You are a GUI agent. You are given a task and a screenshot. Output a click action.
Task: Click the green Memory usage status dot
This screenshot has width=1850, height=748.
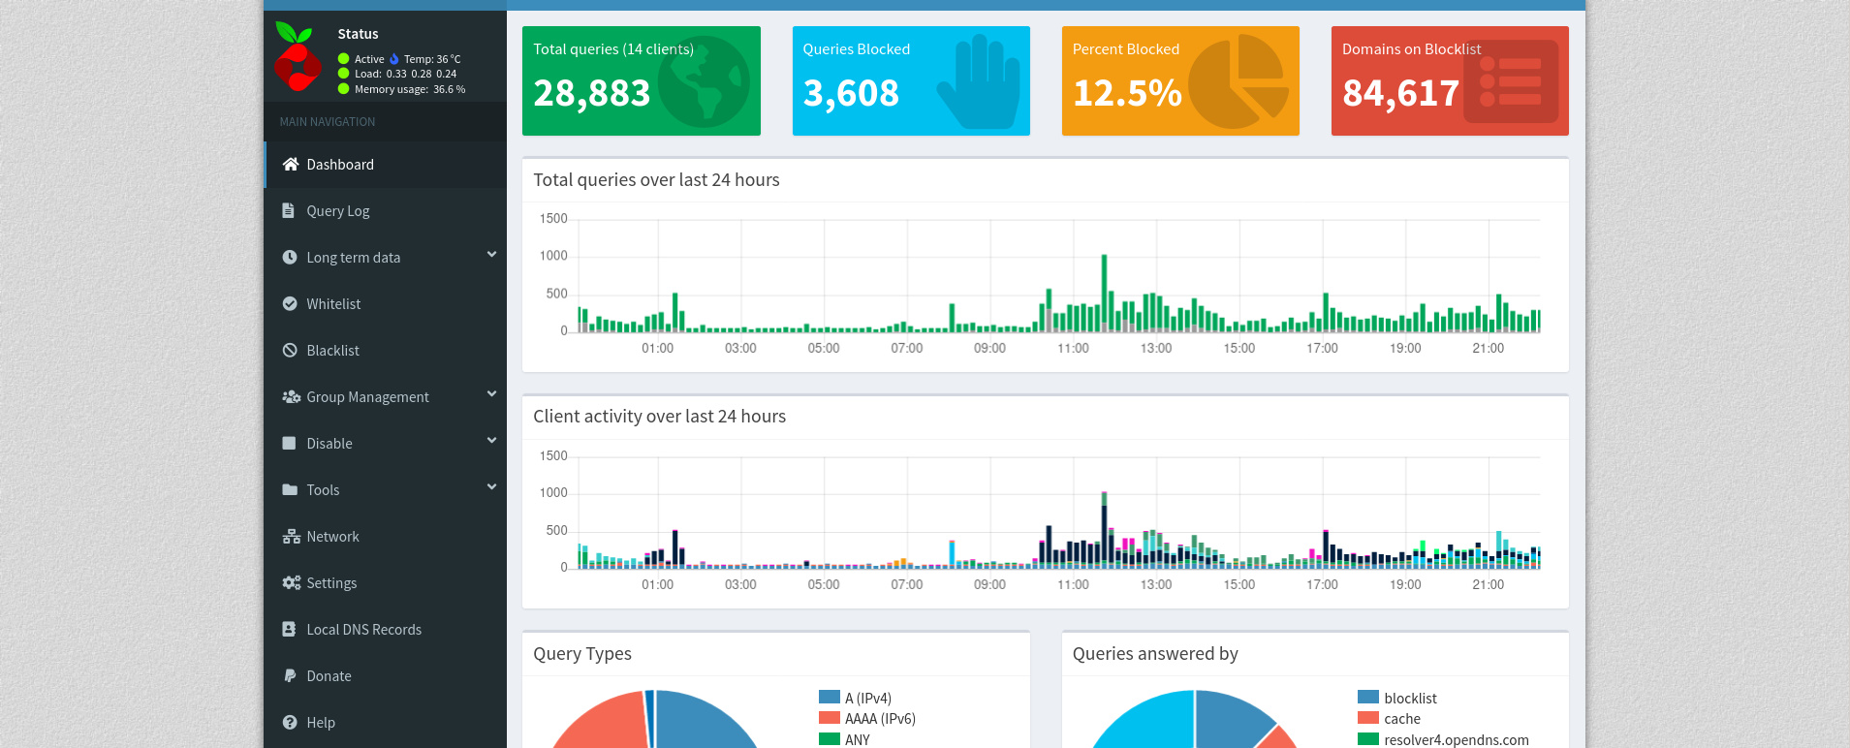pyautogui.click(x=343, y=89)
